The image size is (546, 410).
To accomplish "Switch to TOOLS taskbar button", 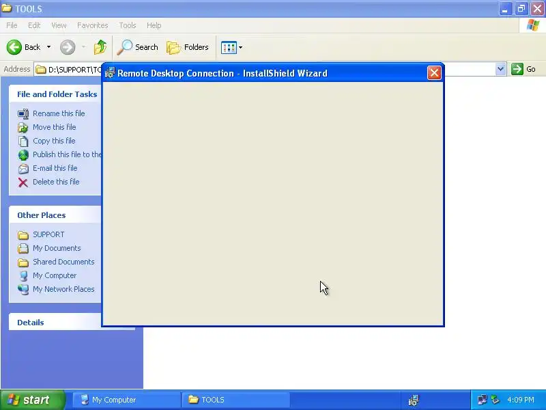I will tap(235, 400).
